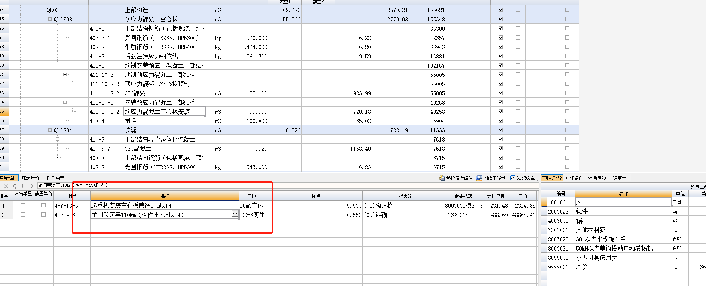The width and height of the screenshot is (706, 286).
Task: Click the 4003002 锯材 code cell
Action: coord(561,221)
